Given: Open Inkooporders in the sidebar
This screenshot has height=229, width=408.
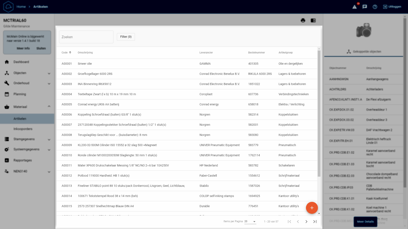Looking at the screenshot, I should 23,129.
